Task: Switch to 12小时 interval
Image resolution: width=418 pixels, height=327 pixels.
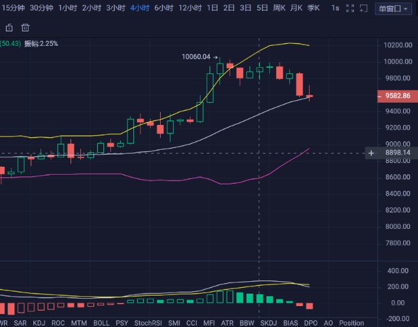Action: [189, 8]
